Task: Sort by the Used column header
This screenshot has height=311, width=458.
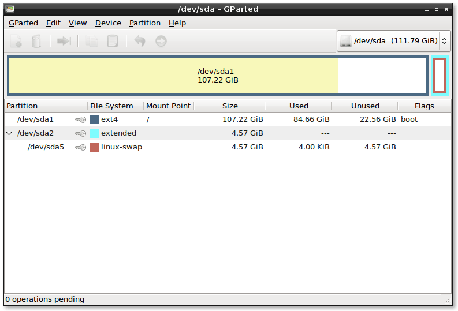Action: coord(298,106)
